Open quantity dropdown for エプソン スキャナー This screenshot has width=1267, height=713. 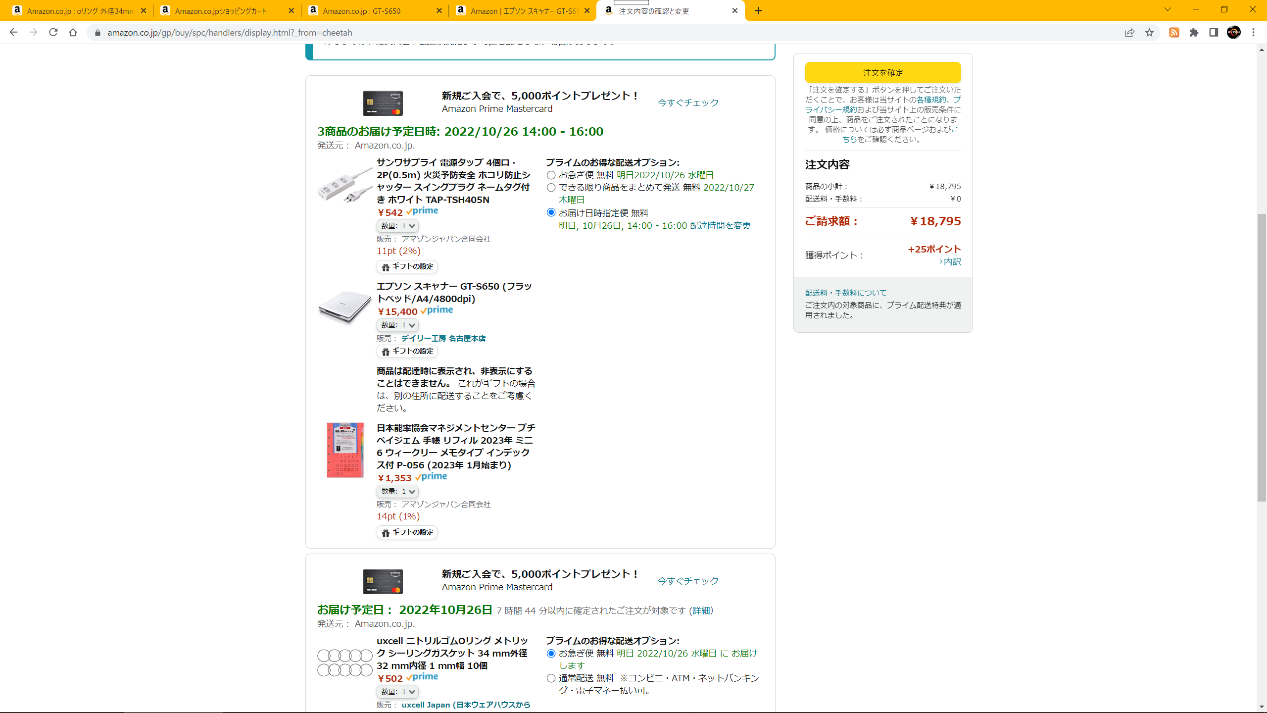coord(397,325)
